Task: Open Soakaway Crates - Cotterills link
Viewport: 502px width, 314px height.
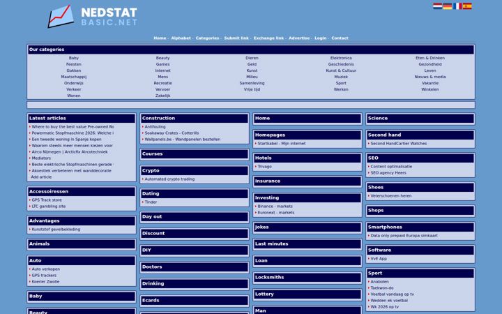Action: [x=172, y=133]
